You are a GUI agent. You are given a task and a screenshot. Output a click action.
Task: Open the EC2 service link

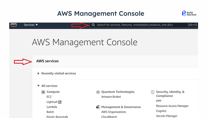[49, 97]
